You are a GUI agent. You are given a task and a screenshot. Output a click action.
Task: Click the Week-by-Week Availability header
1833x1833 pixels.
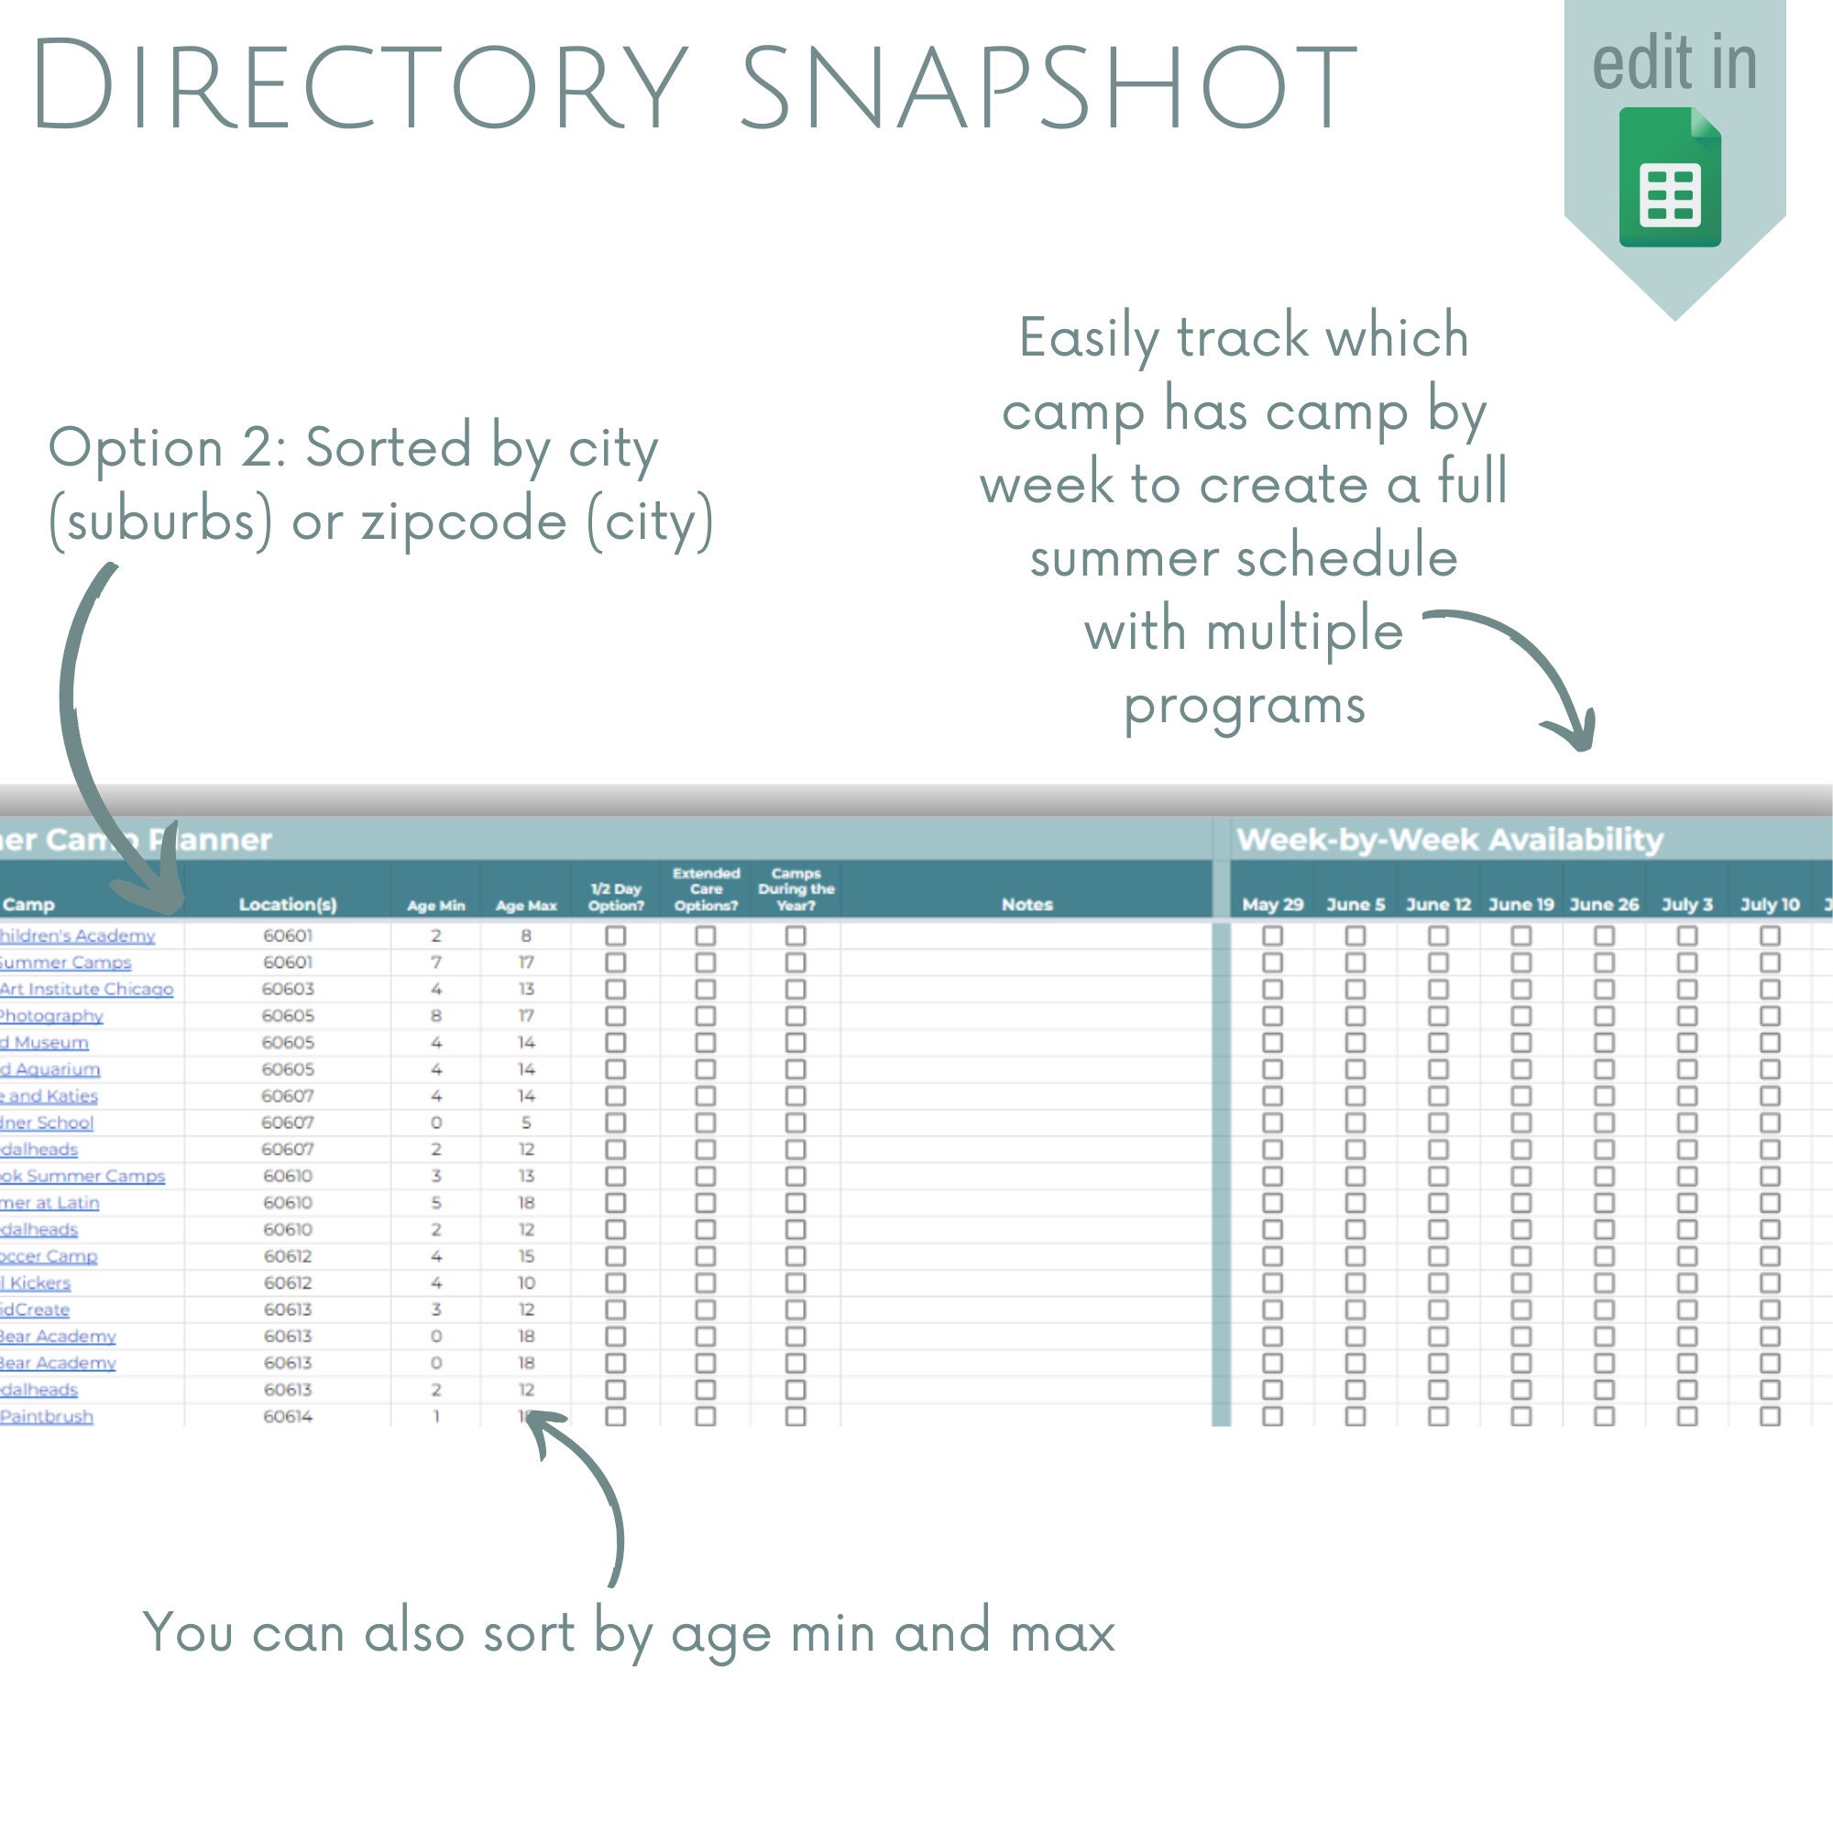tap(1450, 839)
